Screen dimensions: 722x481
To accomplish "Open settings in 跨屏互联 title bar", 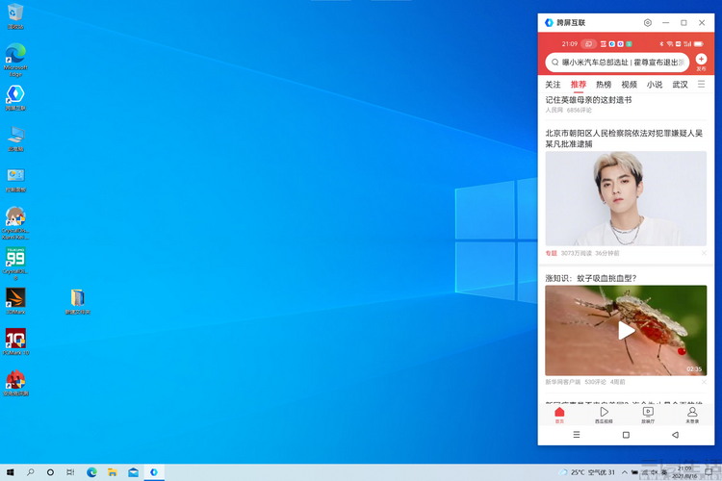I will (x=648, y=22).
